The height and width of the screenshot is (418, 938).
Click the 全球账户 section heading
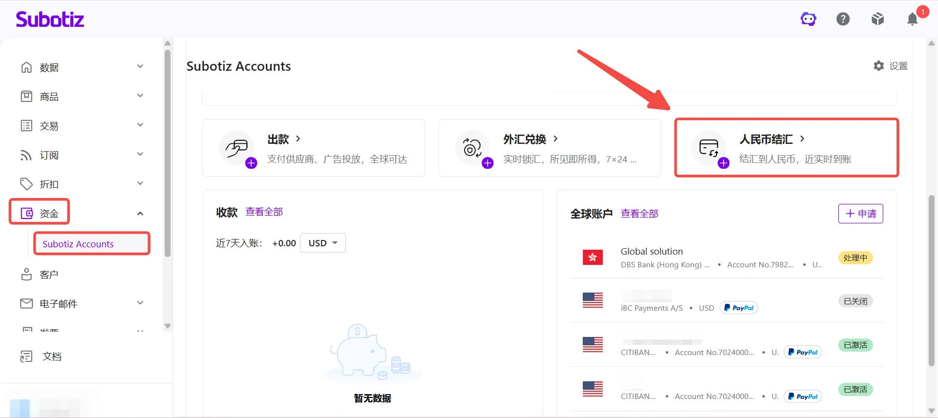pyautogui.click(x=592, y=214)
